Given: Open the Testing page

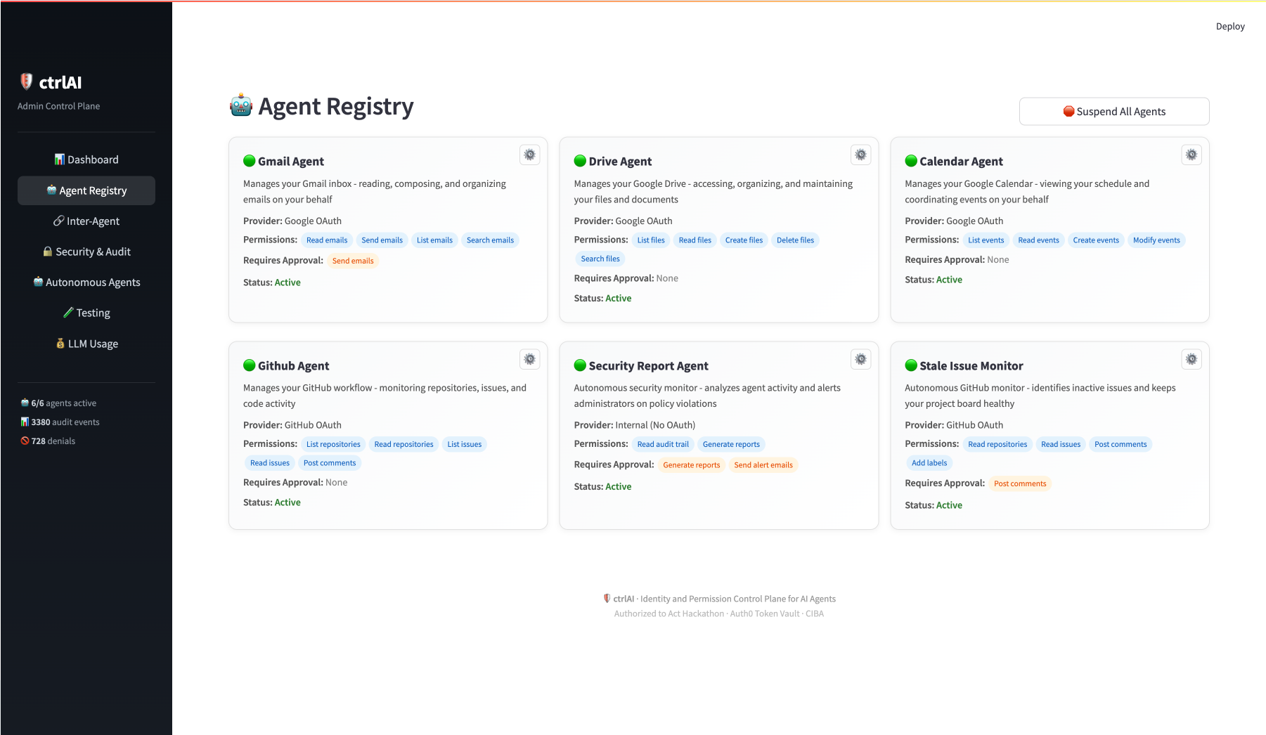Looking at the screenshot, I should coord(86,313).
